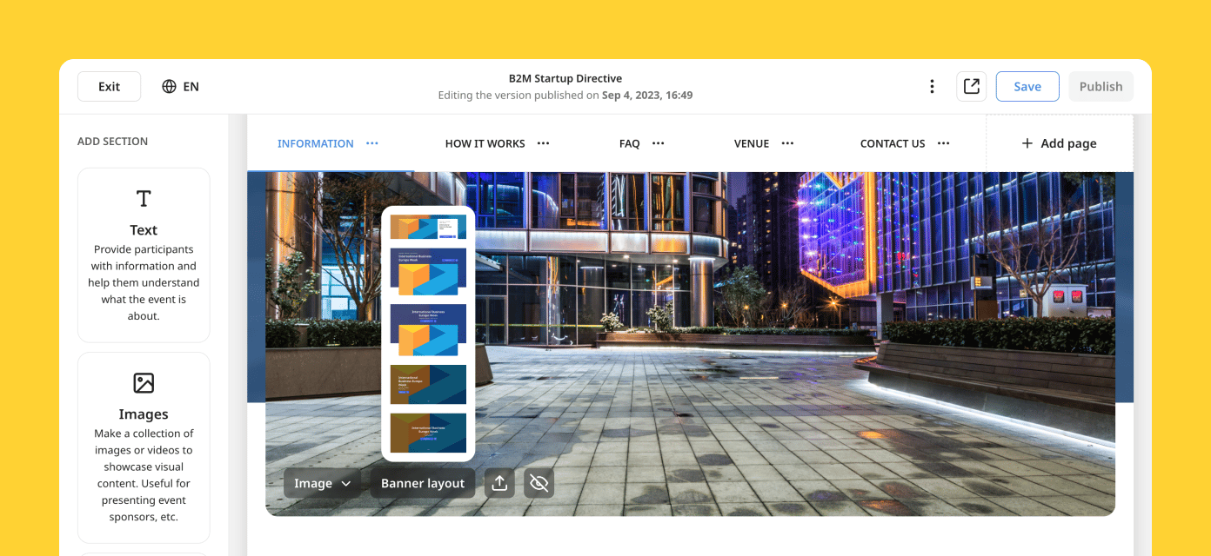This screenshot has height=556, width=1211.
Task: Click the upload banner image icon
Action: pos(499,484)
